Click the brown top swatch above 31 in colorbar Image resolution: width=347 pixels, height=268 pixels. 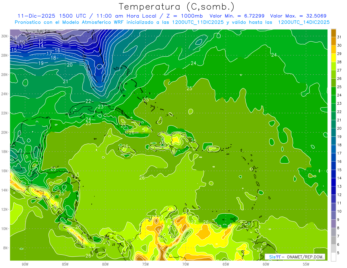click(x=333, y=33)
